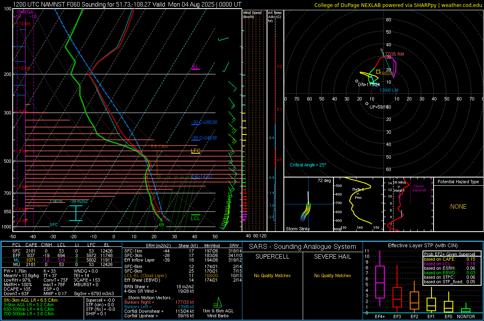484x321 pixels.
Task: Click the magenta EL label
Action: [x=195, y=67]
